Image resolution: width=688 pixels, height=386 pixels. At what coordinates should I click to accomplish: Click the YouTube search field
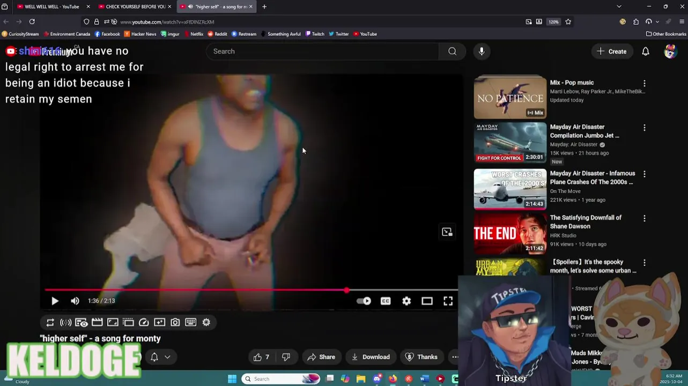coord(322,51)
